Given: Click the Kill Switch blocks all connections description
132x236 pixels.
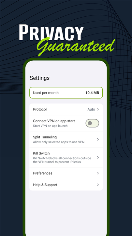Looking at the screenshot, I should (62, 160).
